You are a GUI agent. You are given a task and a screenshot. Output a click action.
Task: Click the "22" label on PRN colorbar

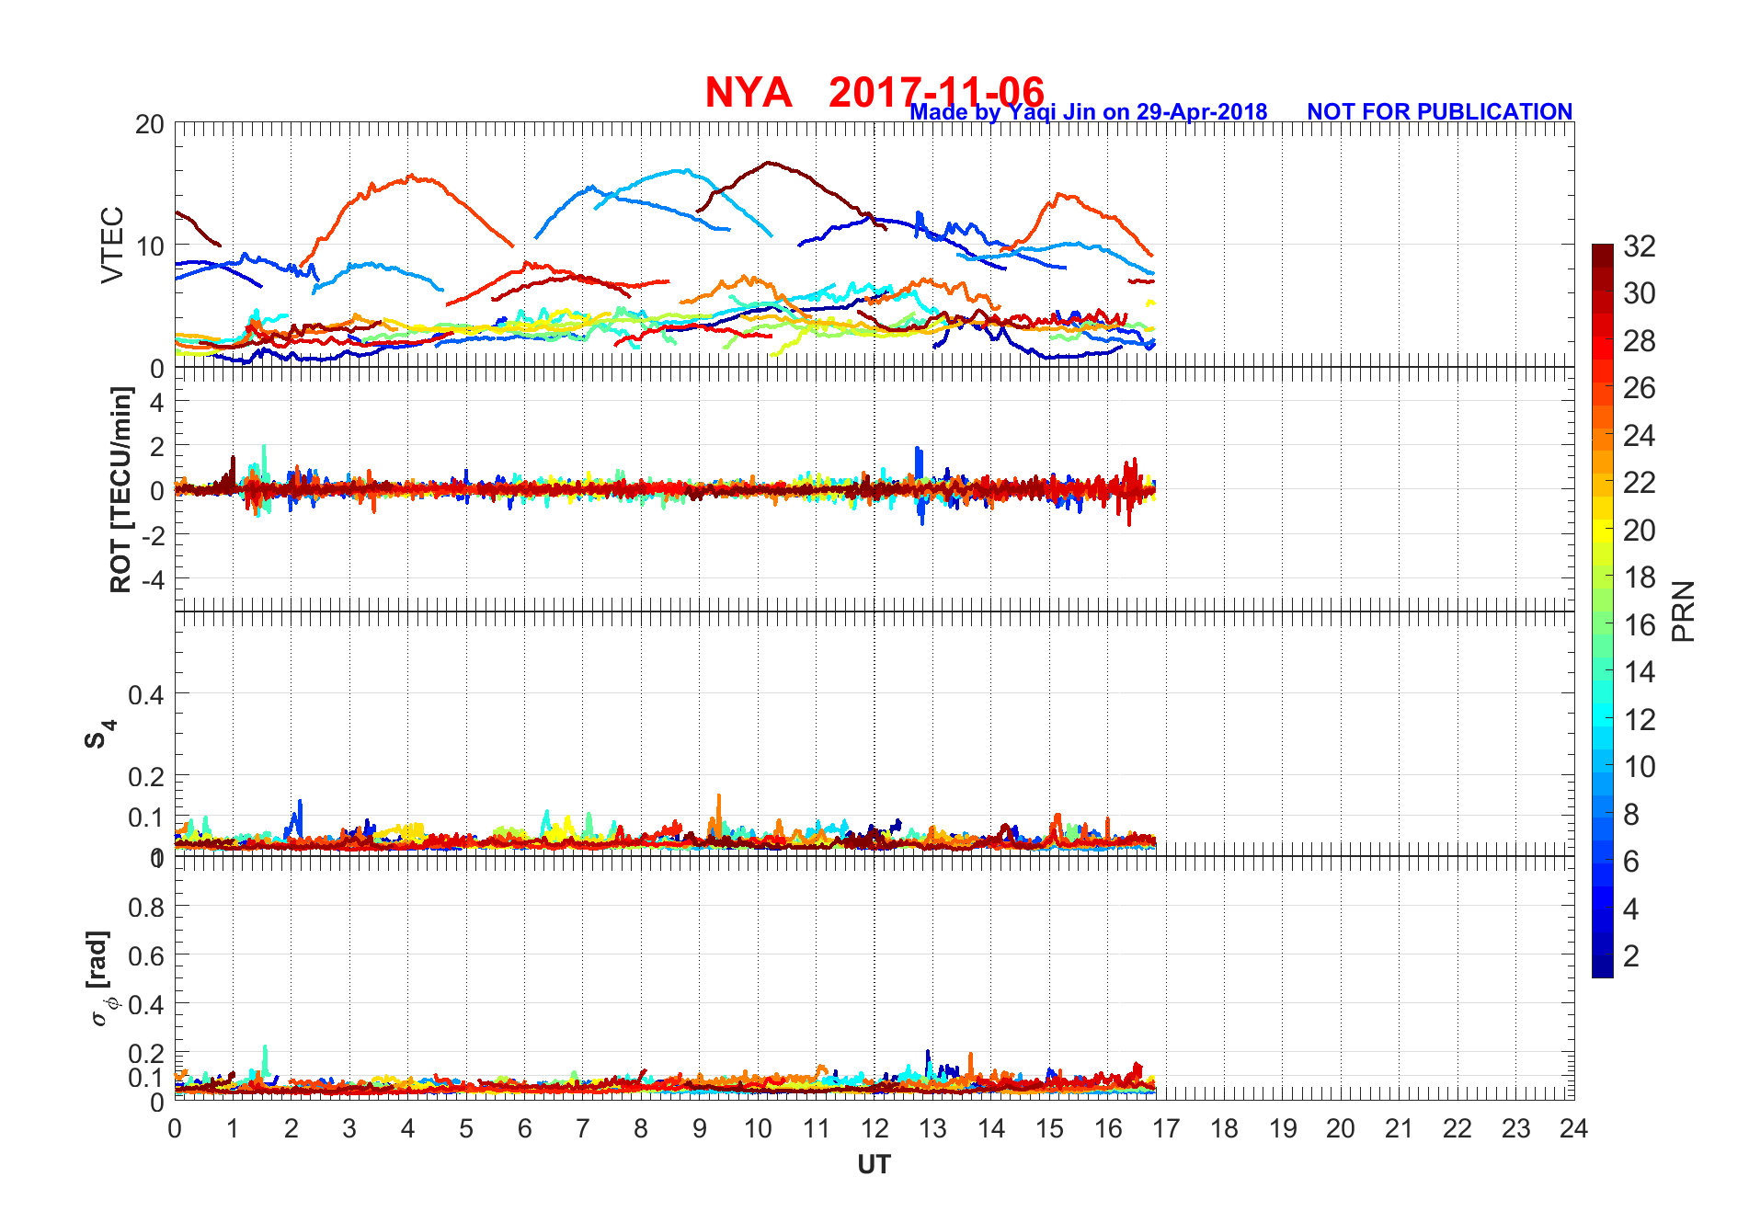(1639, 483)
